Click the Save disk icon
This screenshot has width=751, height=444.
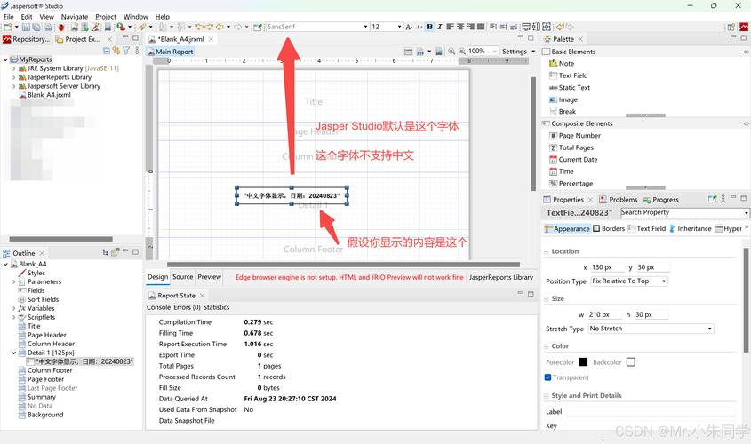[26, 28]
